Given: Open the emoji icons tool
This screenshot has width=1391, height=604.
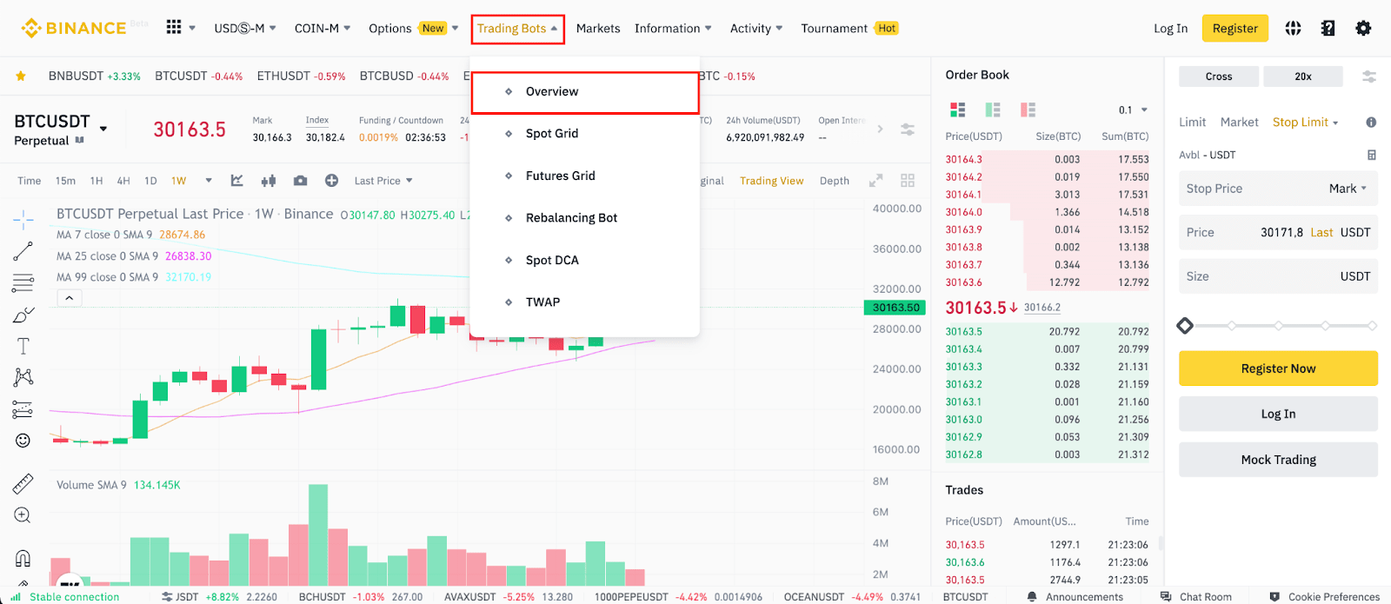Looking at the screenshot, I should (23, 441).
